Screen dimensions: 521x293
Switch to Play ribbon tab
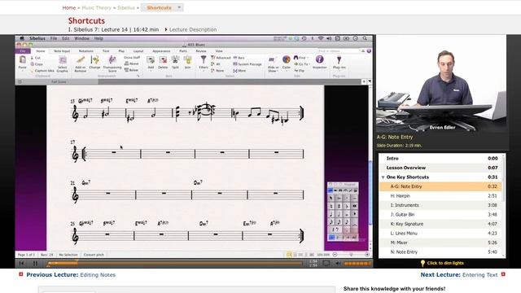tap(121, 51)
